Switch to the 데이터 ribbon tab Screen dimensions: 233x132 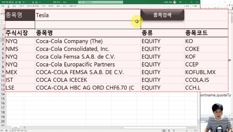(x=51, y=6)
